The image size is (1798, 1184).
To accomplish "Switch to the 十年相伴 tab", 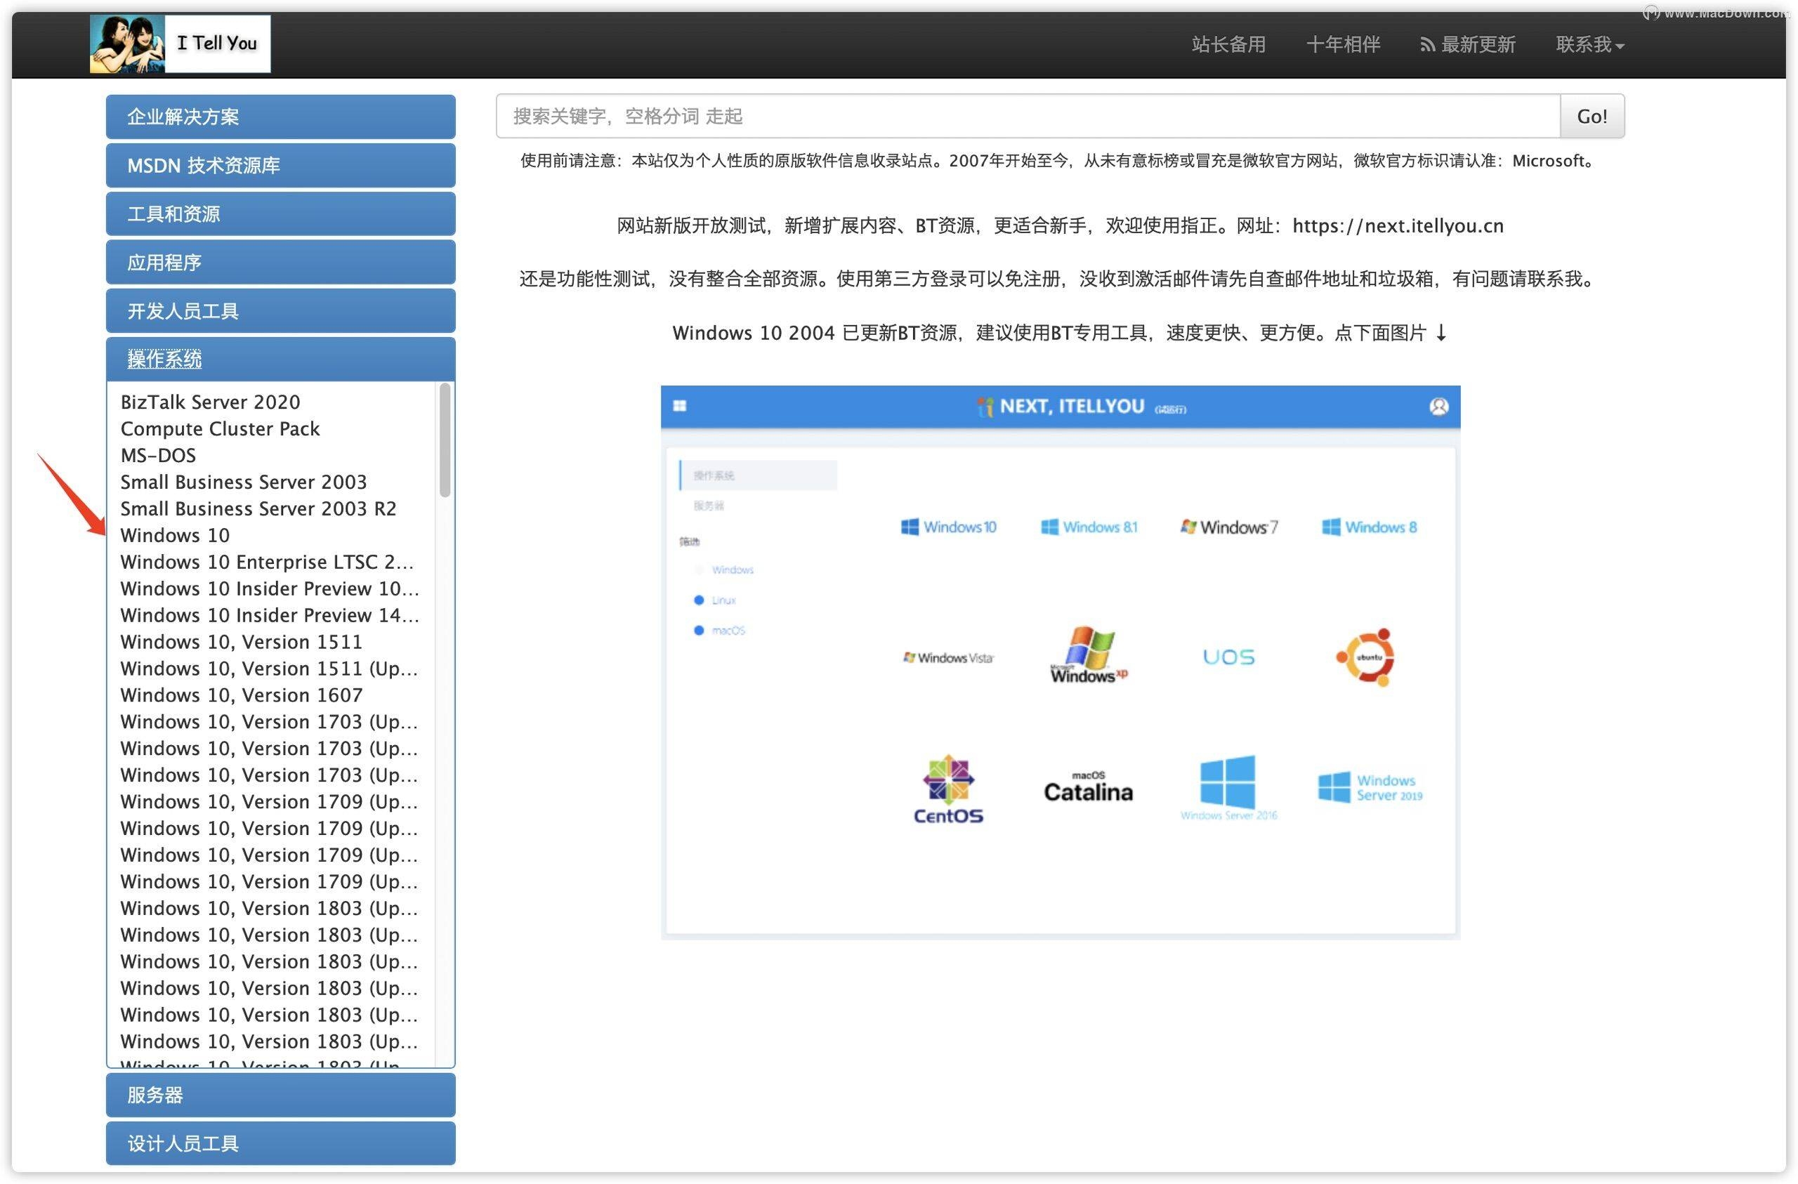I will click(x=1343, y=44).
